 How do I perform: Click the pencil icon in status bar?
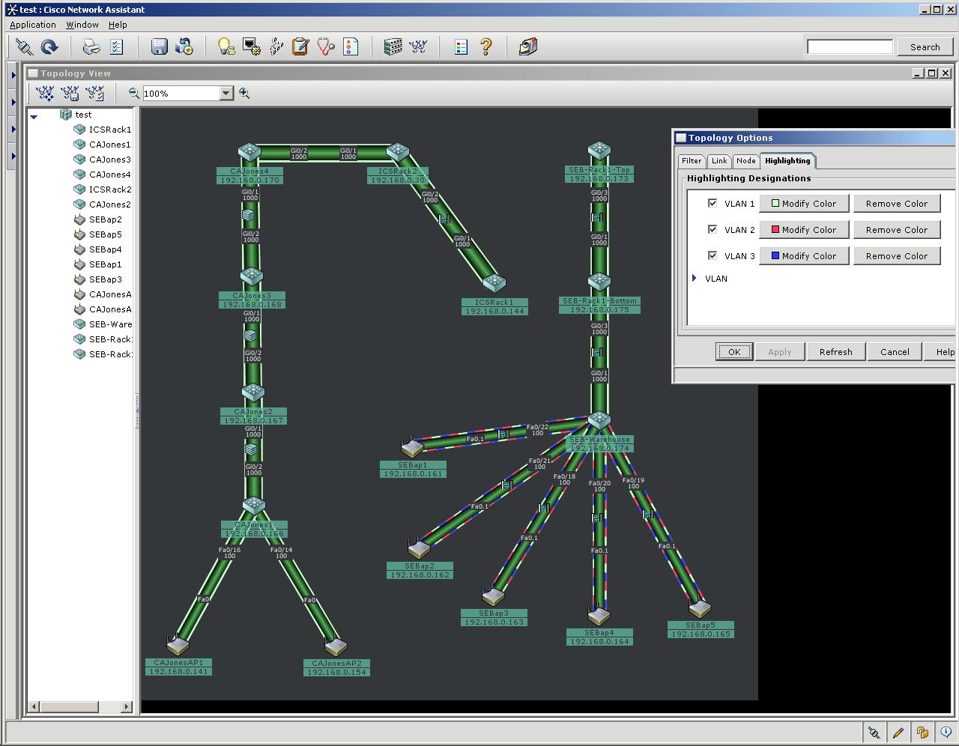[898, 733]
